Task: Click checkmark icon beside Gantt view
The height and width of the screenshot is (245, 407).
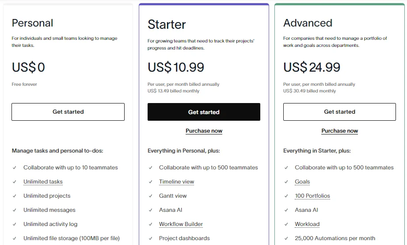Action: (150, 196)
